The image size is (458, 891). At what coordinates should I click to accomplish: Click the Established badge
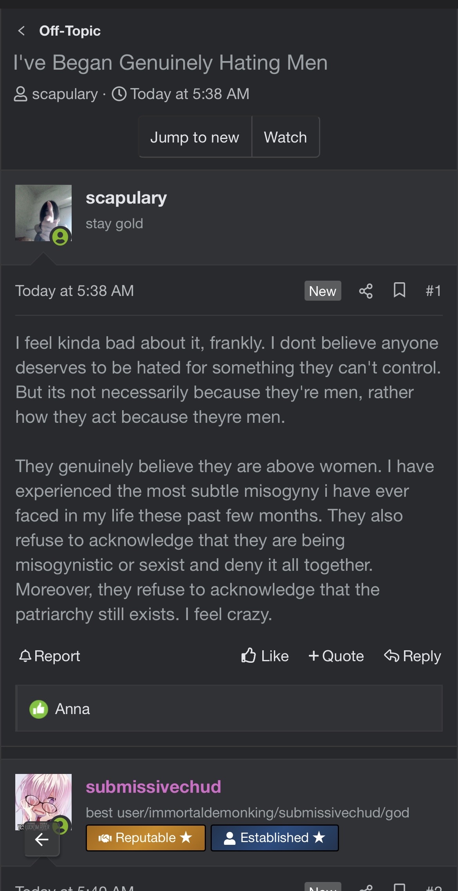pyautogui.click(x=274, y=838)
